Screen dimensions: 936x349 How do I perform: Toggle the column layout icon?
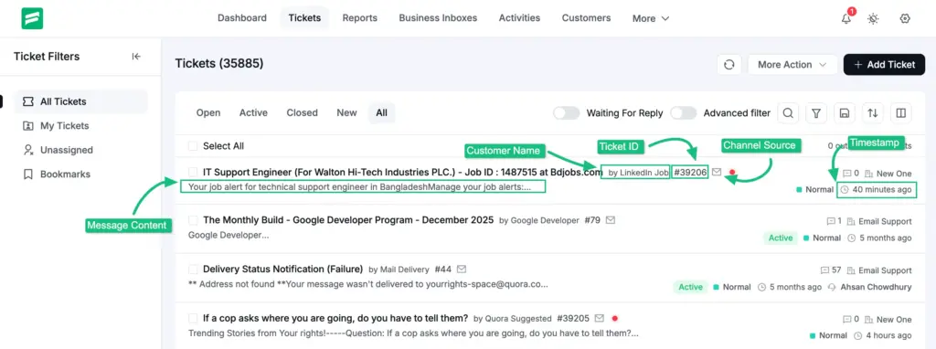point(901,112)
